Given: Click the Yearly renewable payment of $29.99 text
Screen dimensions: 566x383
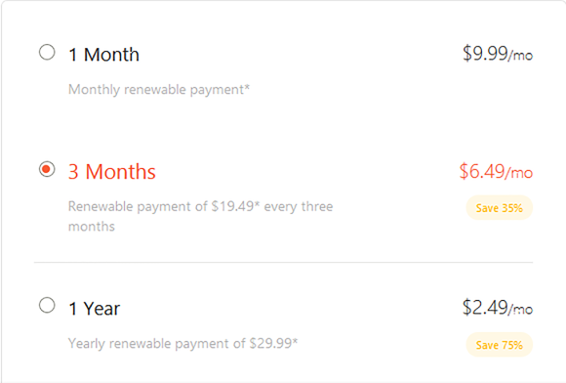Looking at the screenshot, I should (182, 344).
